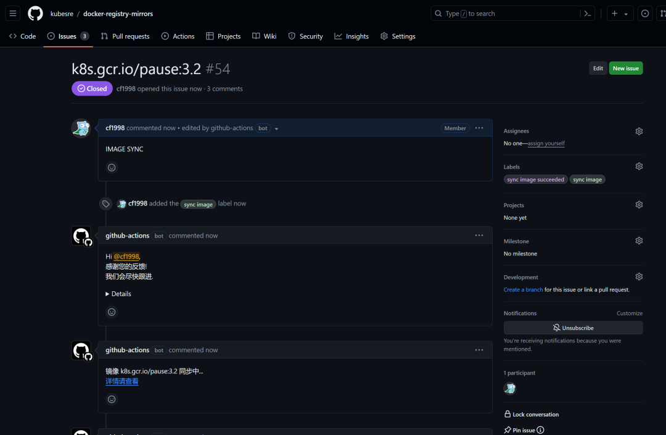
Task: Open the Projects gear settings
Action: click(x=639, y=205)
